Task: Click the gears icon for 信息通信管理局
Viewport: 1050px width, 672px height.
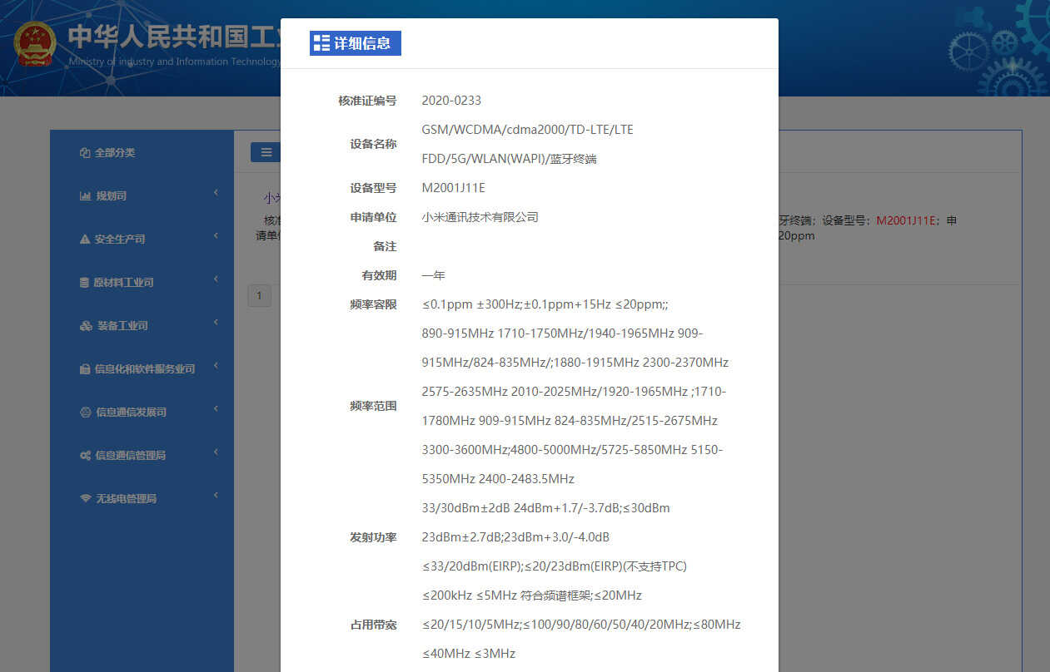Action: click(x=85, y=456)
